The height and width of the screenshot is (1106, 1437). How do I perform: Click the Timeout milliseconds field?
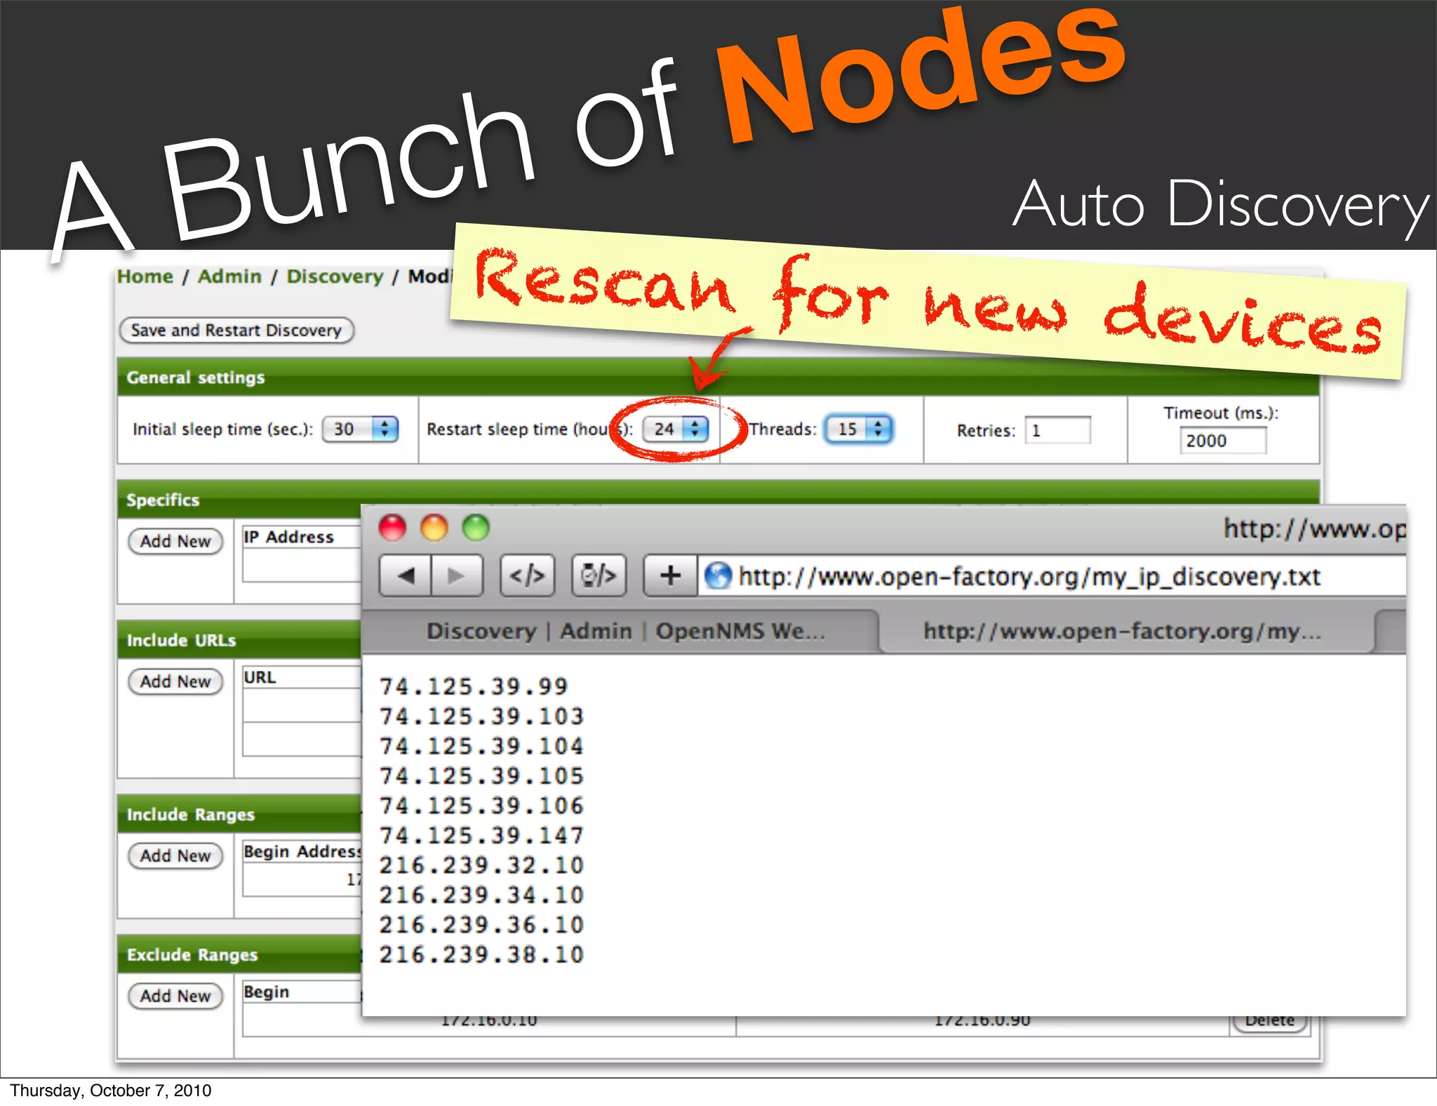coord(1222,441)
